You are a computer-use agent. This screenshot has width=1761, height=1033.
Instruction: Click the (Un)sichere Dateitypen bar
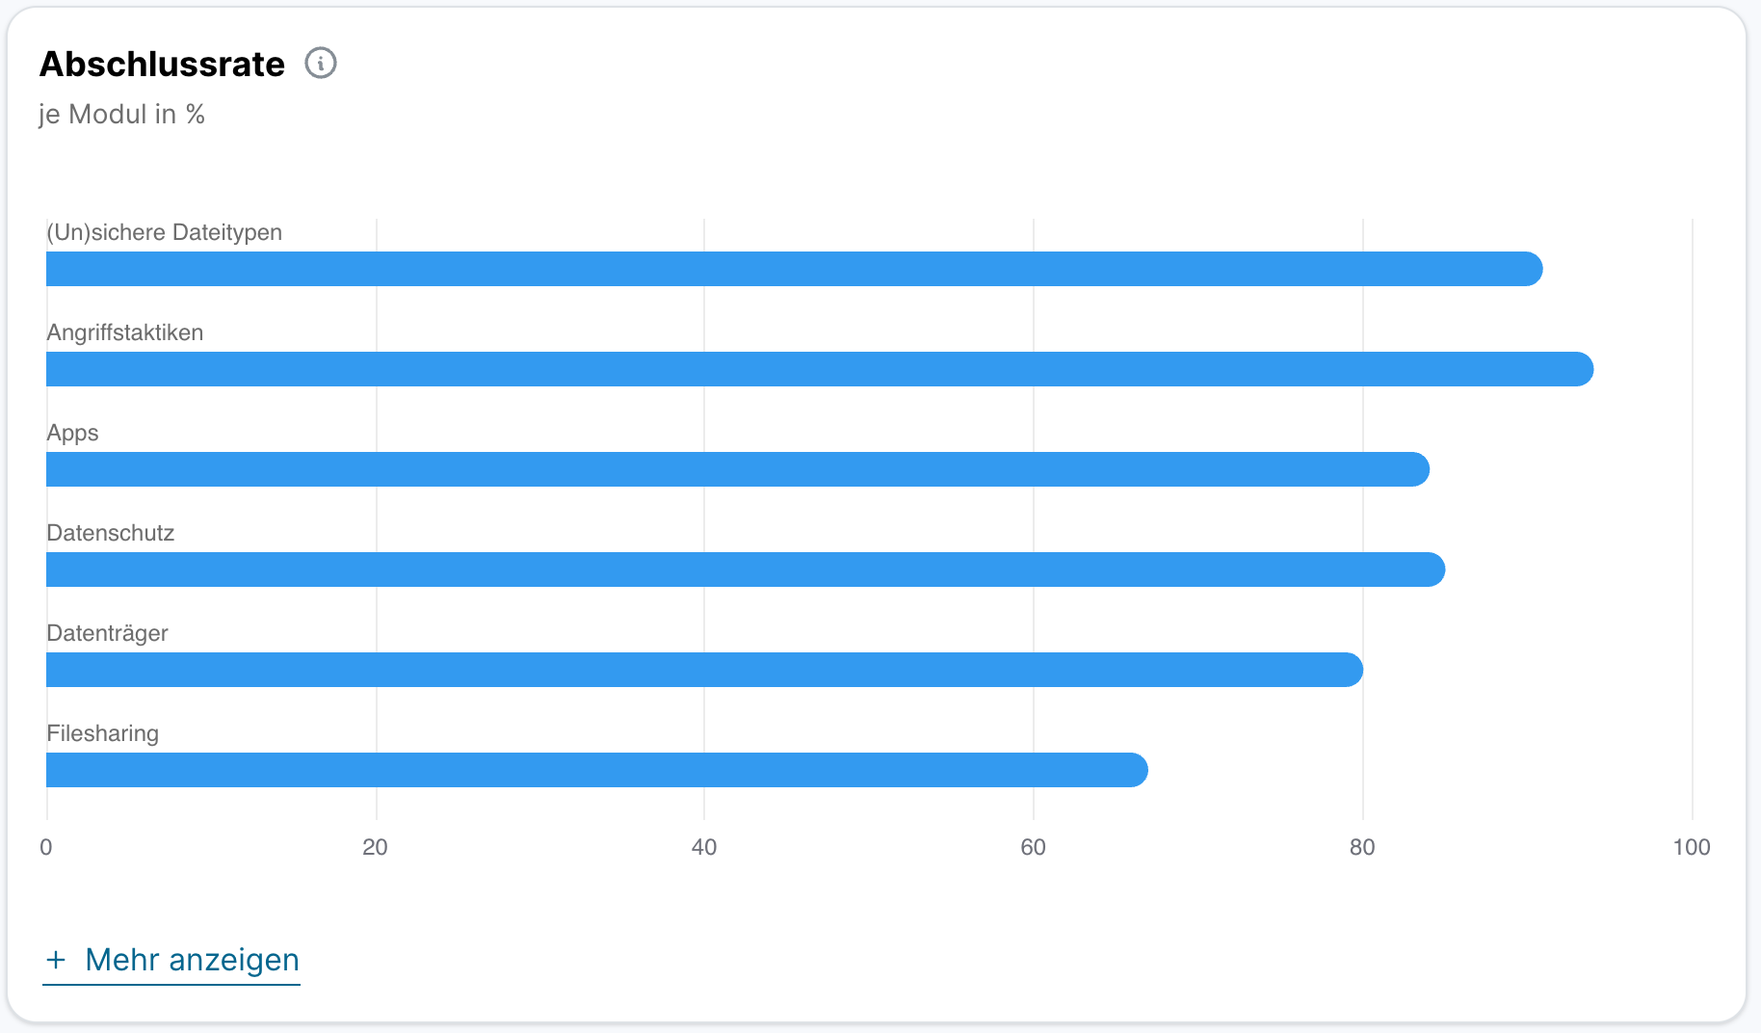[x=794, y=269]
